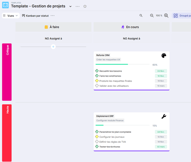Check off Valider avec les utilisateurs
191x162 pixels.
coord(97,86)
